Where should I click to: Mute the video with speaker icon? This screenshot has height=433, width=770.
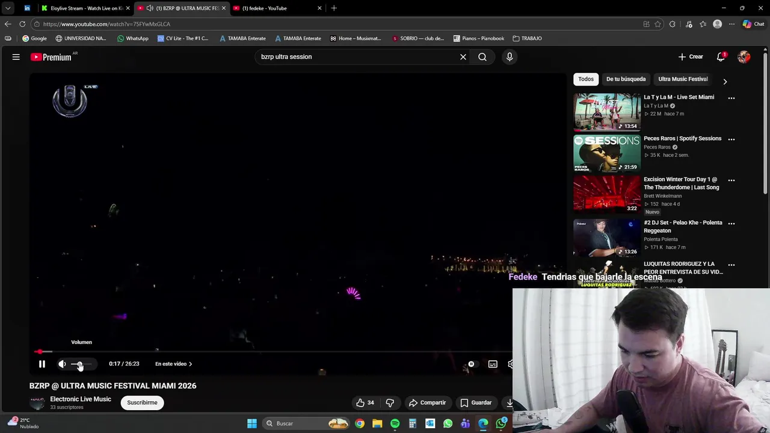pyautogui.click(x=62, y=364)
